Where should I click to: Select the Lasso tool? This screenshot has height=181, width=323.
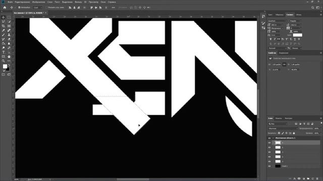click(4, 22)
